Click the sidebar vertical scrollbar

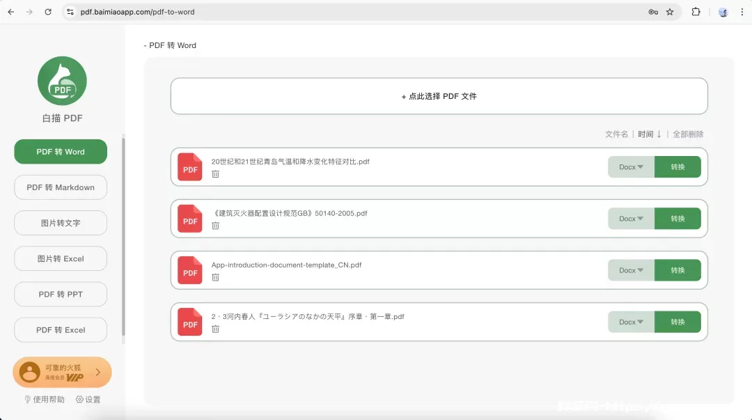click(124, 237)
